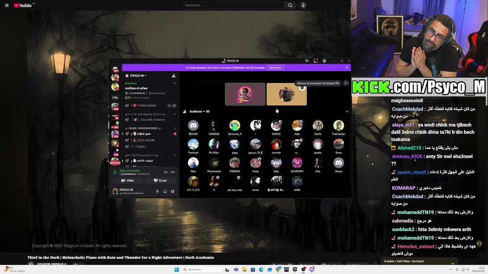Add a channel to 'with streamer' category
This screenshot has height=274, width=488.
[x=175, y=114]
